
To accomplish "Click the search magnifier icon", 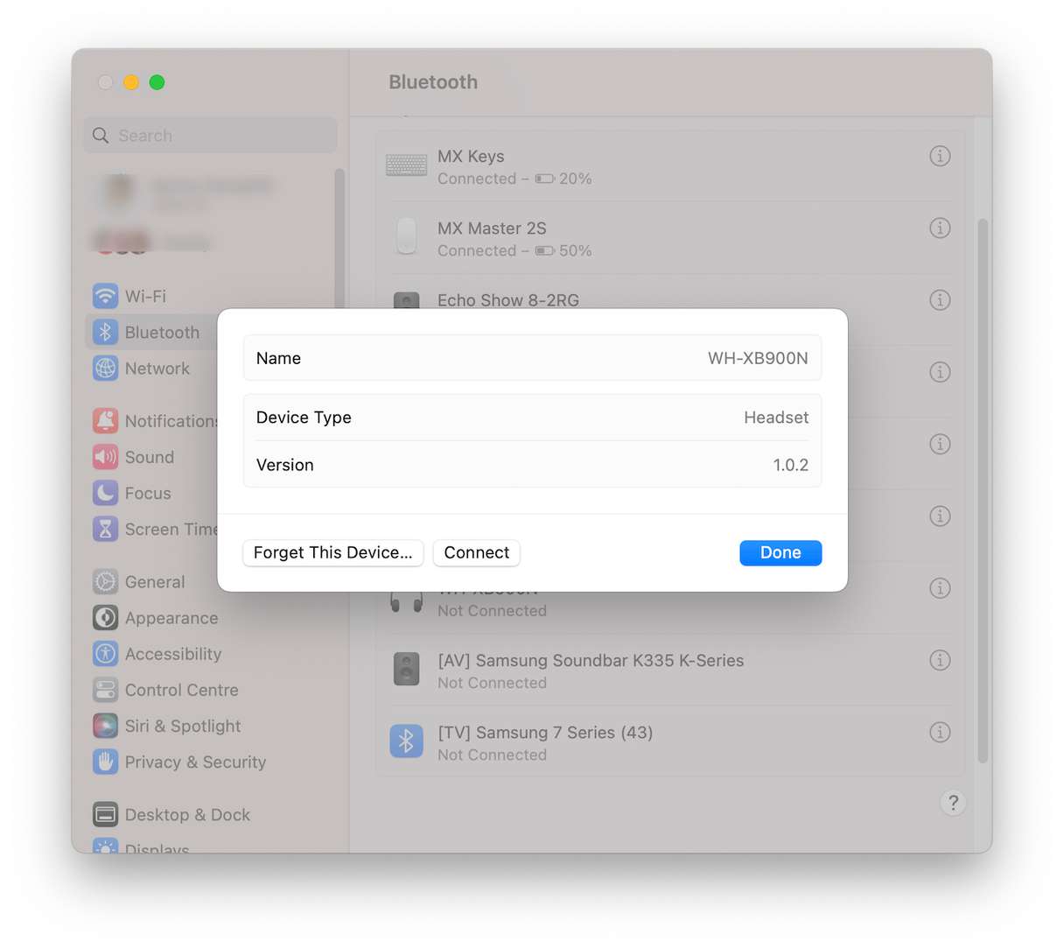I will tap(101, 136).
